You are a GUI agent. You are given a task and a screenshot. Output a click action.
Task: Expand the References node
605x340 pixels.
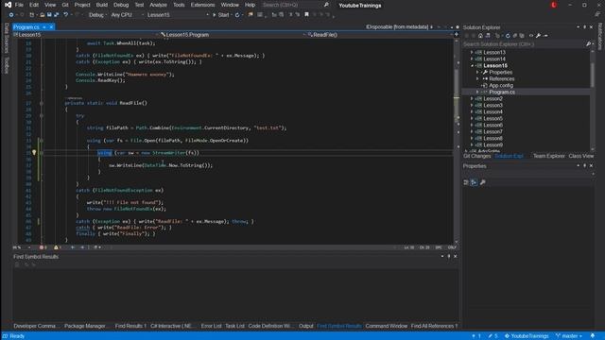[477, 79]
